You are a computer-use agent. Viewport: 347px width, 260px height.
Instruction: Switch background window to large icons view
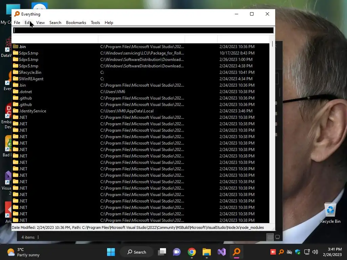tap(278, 237)
